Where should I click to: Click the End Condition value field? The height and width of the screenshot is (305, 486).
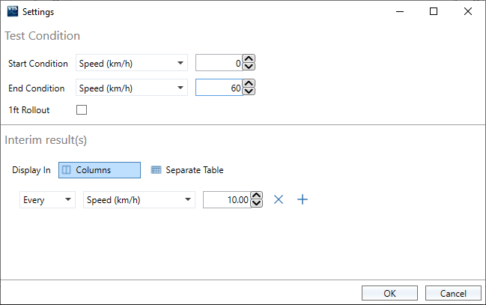point(219,88)
